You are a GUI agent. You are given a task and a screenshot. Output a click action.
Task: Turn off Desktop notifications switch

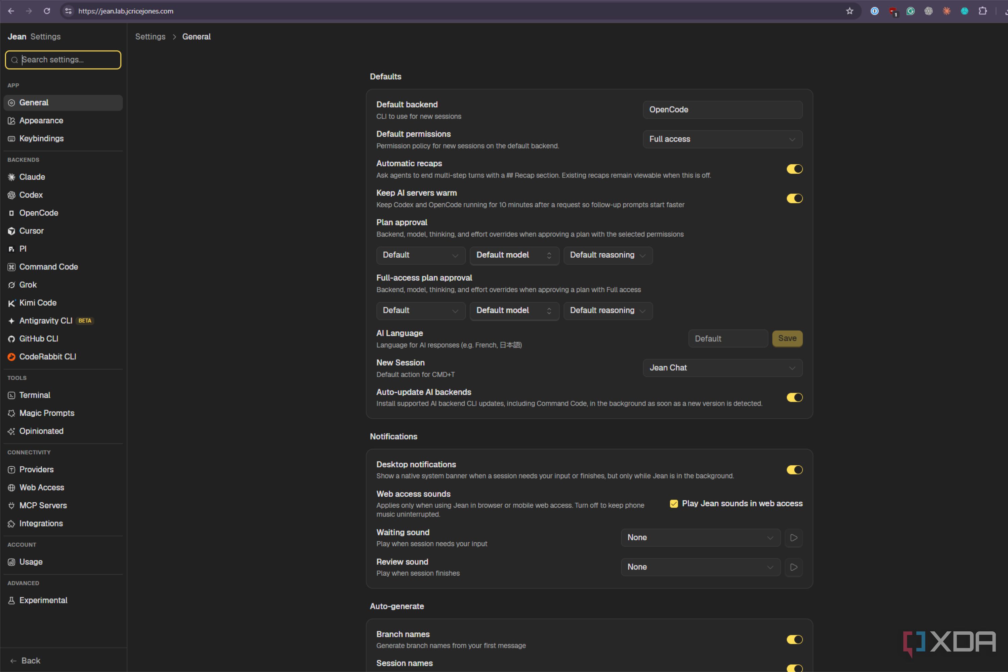794,470
